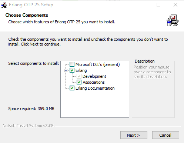This screenshot has width=184, height=143.
Task: Uncheck the Erlang component checkbox
Action: point(72,70)
